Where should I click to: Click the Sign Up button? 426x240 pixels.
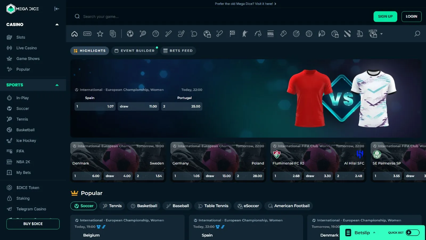[385, 17]
